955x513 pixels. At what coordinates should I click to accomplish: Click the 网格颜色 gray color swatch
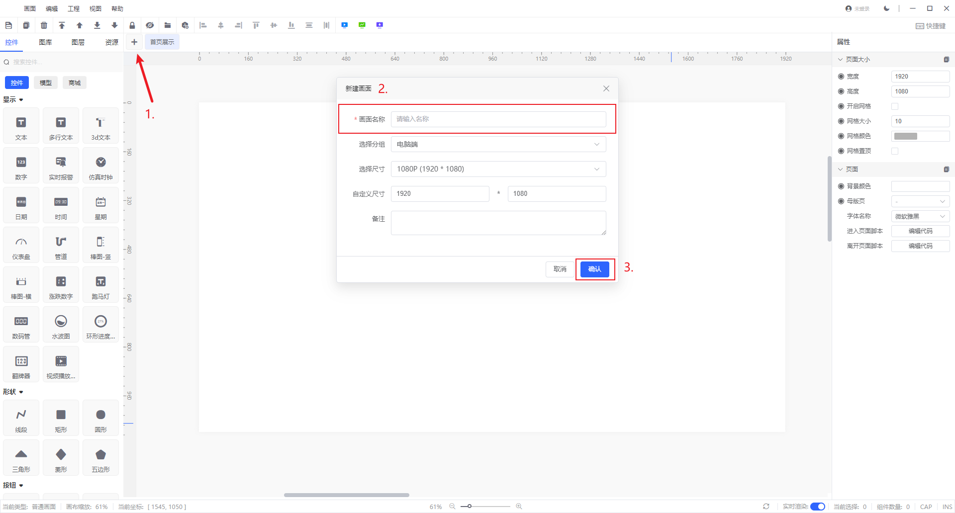click(x=906, y=136)
